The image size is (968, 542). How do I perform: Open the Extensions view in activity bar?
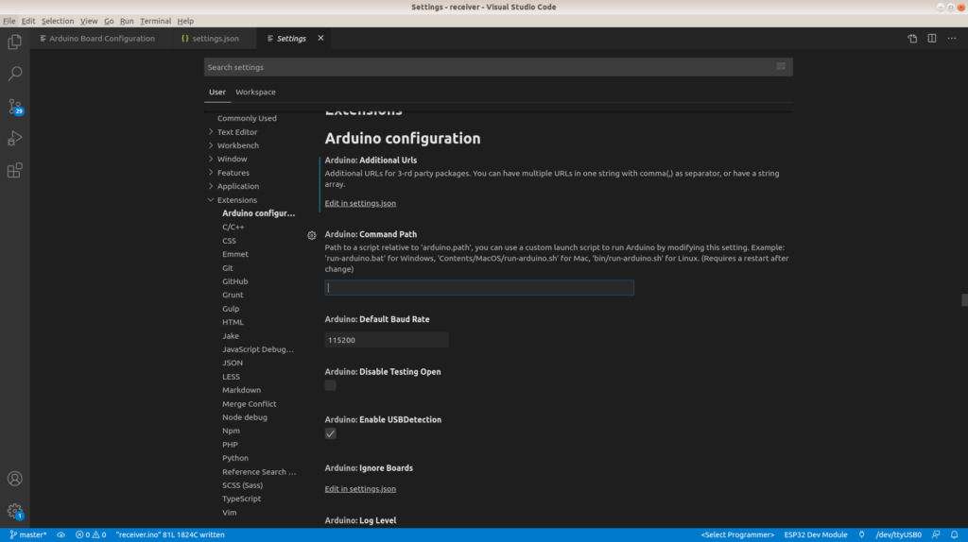pos(15,171)
